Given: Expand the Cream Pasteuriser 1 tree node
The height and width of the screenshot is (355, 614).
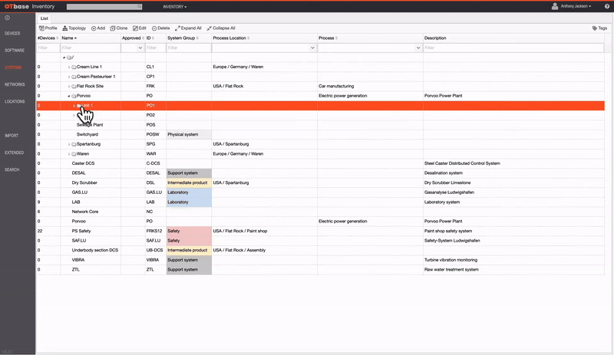Looking at the screenshot, I should [x=69, y=77].
